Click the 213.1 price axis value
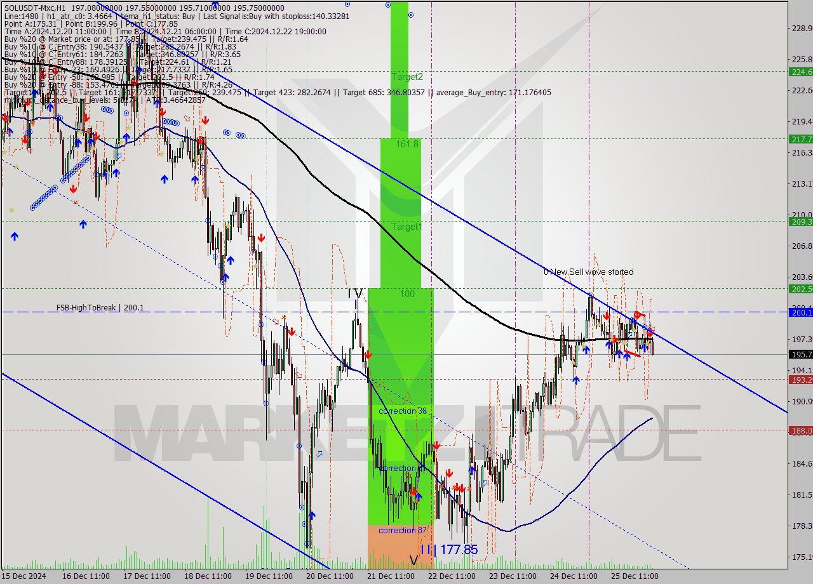 click(x=802, y=183)
